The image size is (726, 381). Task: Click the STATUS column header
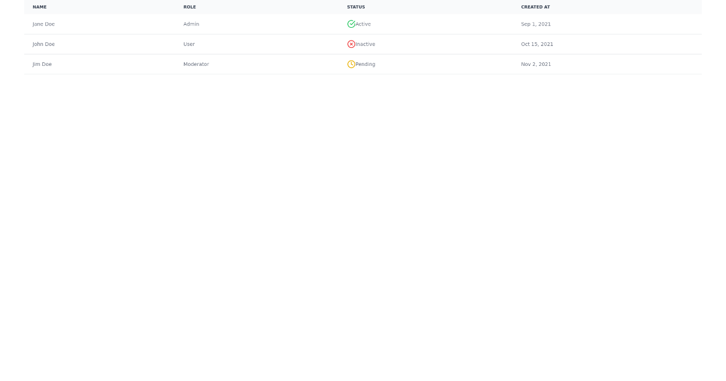pos(356,7)
